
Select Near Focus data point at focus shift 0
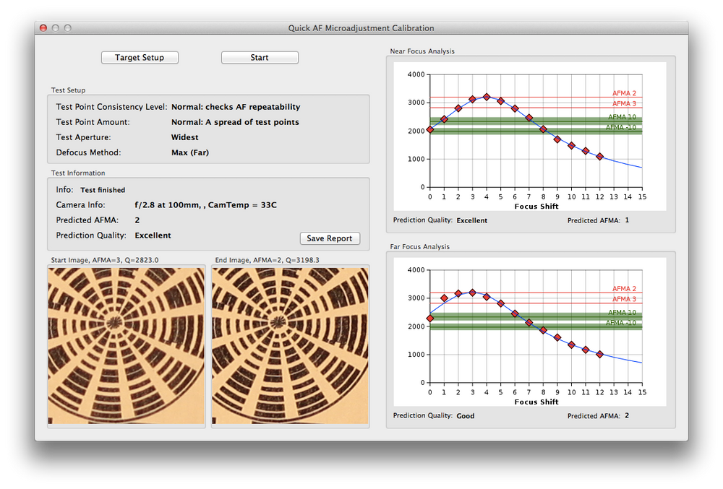point(430,130)
